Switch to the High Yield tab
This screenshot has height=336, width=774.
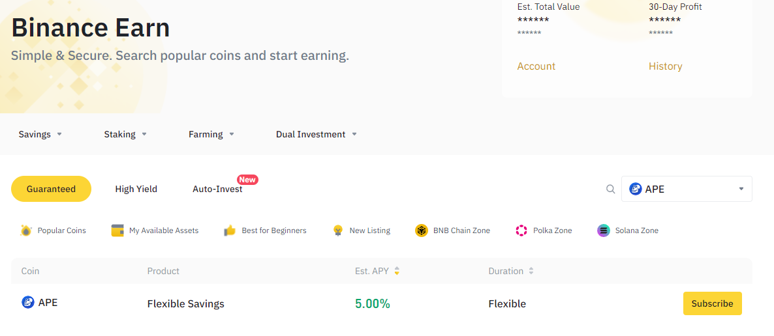click(x=136, y=189)
